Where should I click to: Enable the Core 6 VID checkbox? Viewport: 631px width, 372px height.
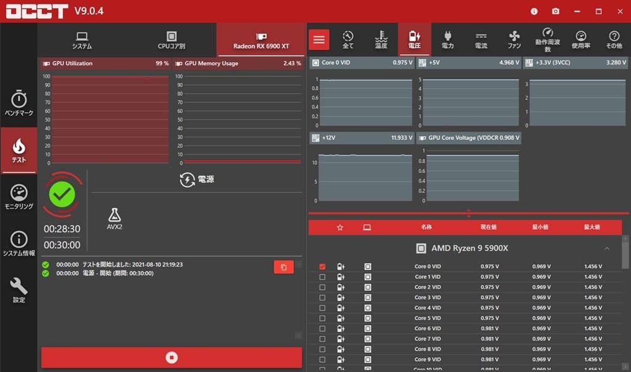point(322,328)
